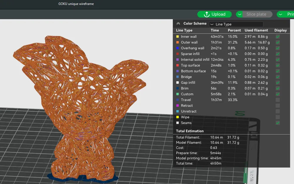
Task: Click the sliced Goku wireframe model preview
Action: [81, 108]
